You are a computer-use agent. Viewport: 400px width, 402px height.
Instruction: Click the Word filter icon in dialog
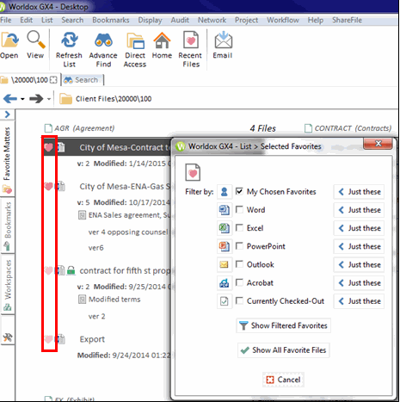pyautogui.click(x=225, y=210)
